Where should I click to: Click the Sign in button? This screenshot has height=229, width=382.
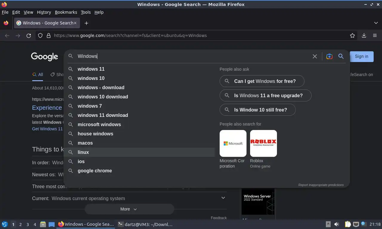[x=361, y=56]
